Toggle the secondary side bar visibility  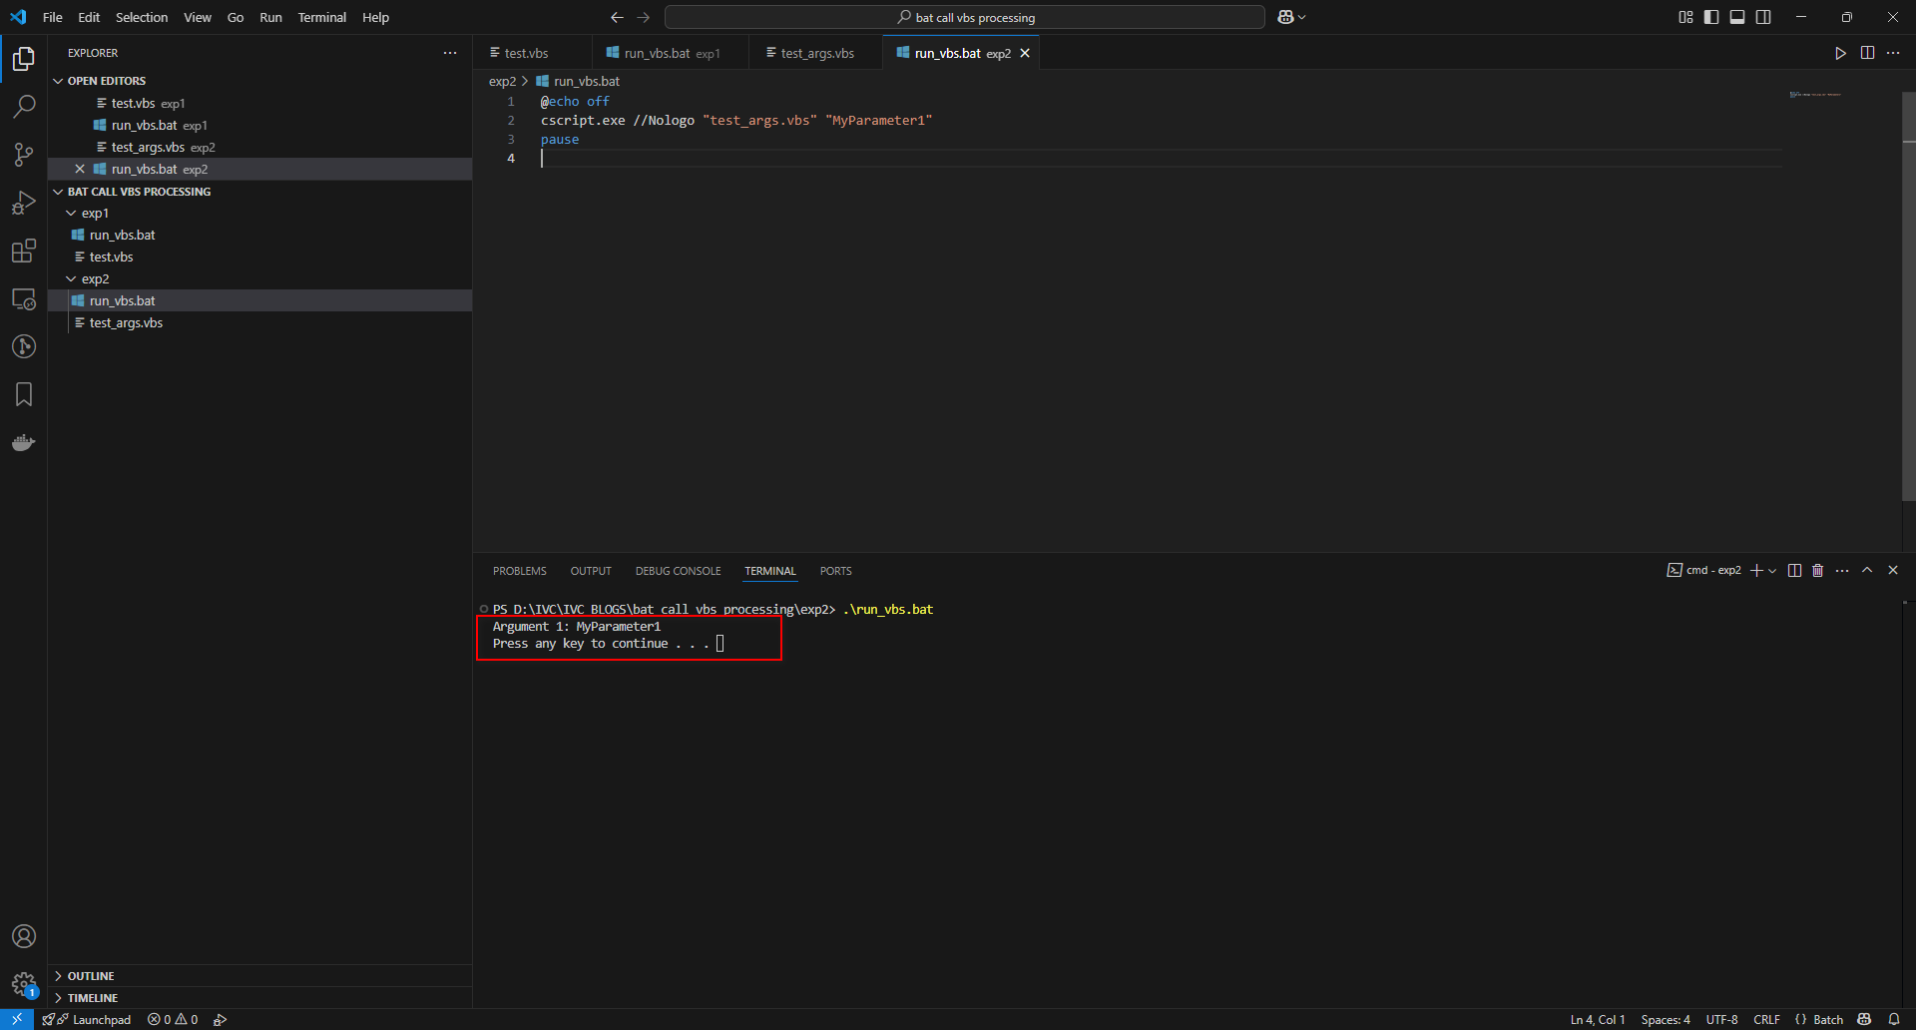coord(1763,17)
